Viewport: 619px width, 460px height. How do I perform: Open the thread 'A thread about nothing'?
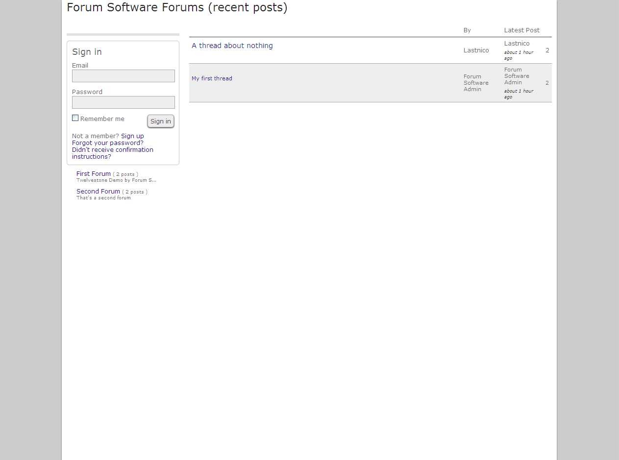(232, 46)
